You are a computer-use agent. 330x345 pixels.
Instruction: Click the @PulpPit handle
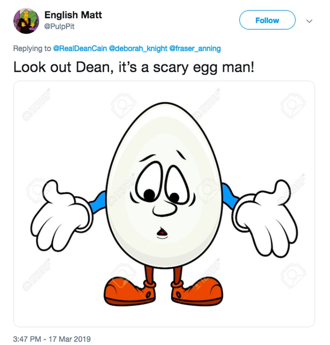tap(59, 26)
